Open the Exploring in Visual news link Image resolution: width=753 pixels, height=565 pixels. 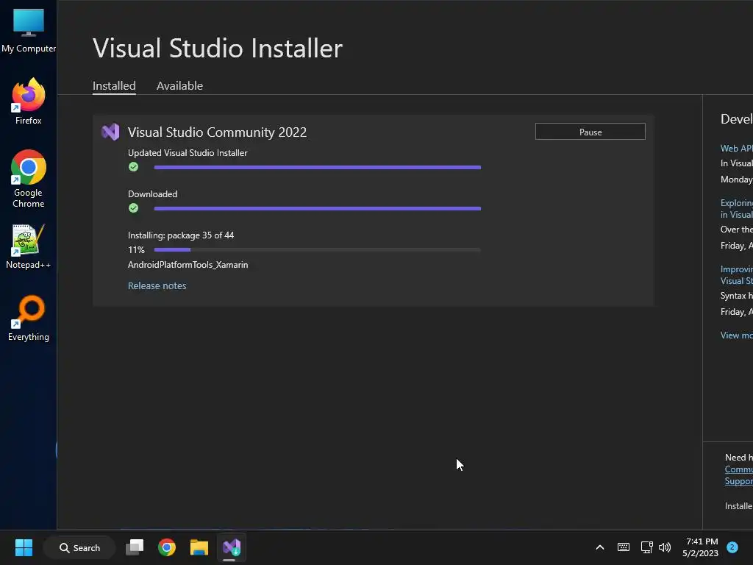click(x=736, y=208)
